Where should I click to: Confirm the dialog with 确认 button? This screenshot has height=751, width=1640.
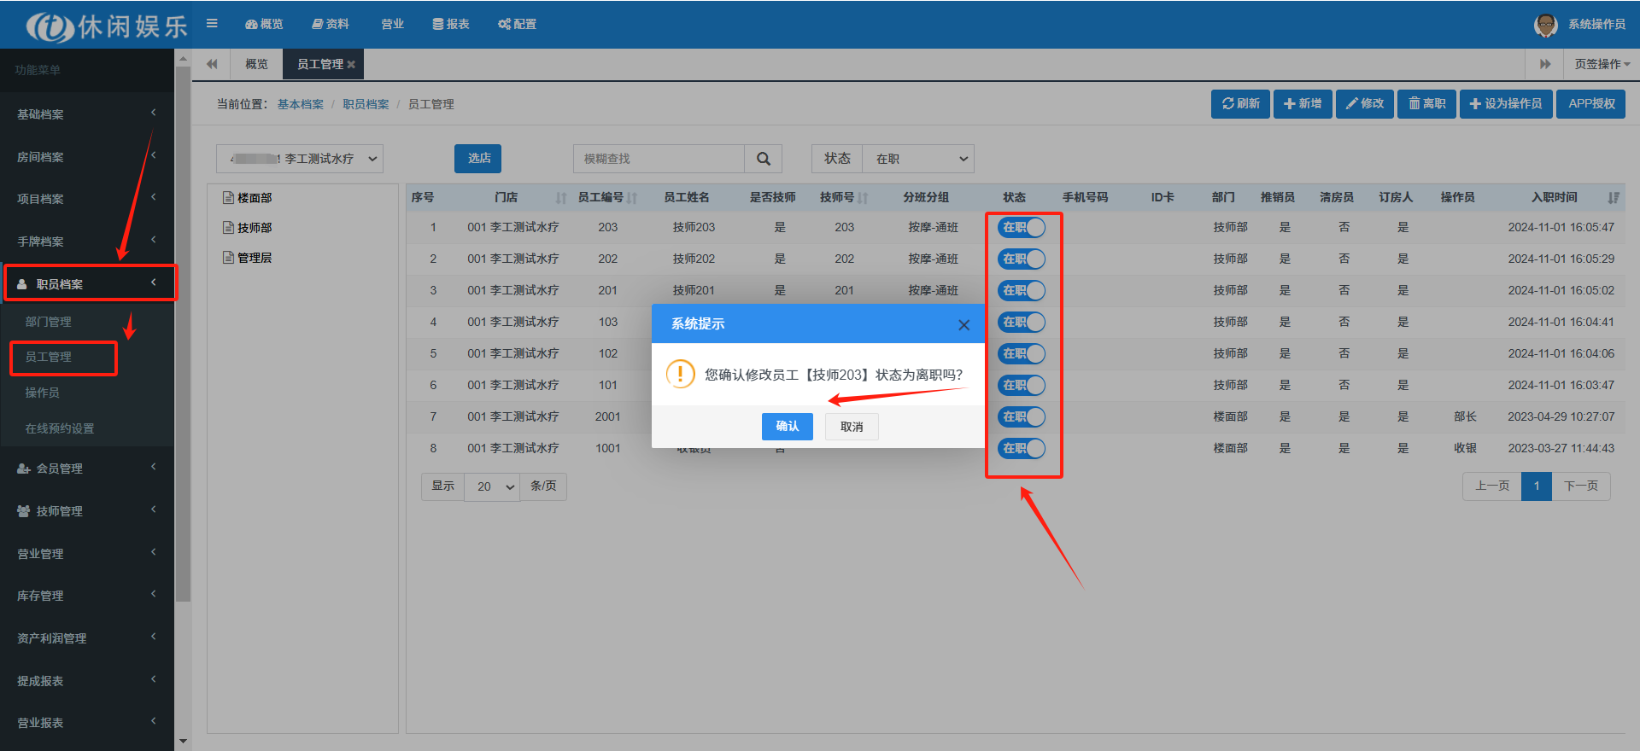tap(787, 427)
